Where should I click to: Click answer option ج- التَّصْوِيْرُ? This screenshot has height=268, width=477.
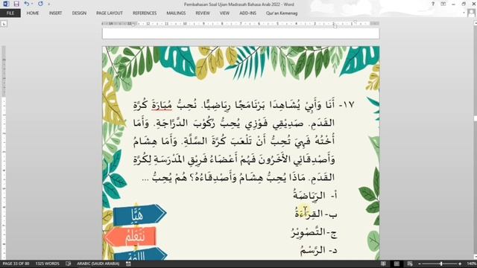click(x=314, y=232)
